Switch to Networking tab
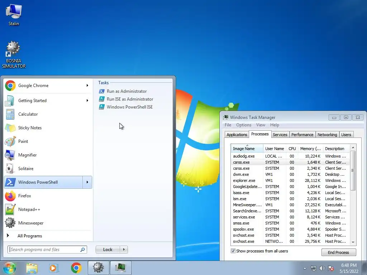 point(327,135)
